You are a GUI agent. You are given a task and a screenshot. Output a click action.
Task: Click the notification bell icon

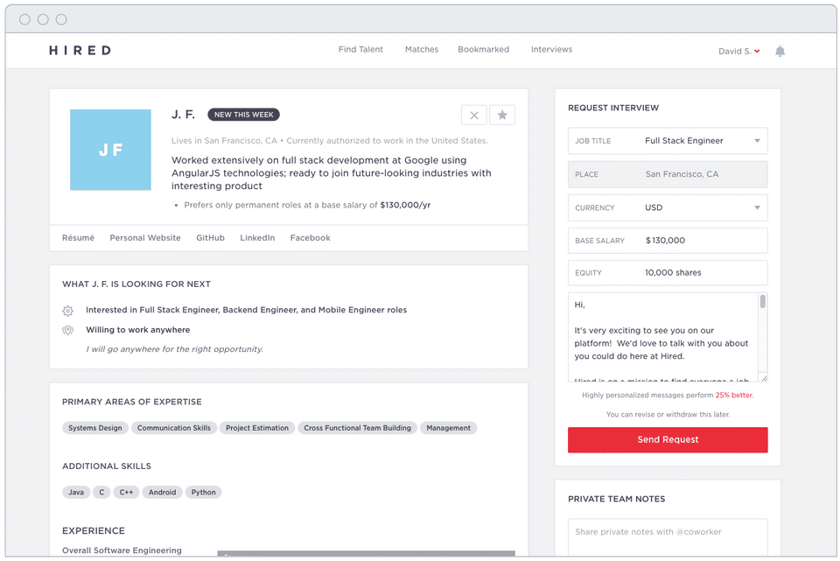(780, 51)
